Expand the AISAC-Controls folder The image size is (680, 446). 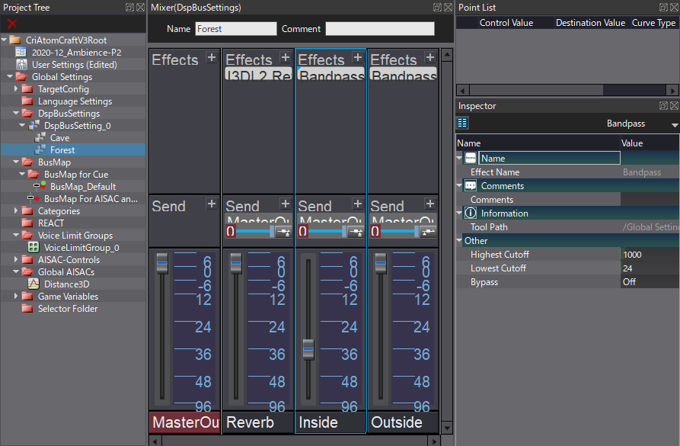click(16, 259)
